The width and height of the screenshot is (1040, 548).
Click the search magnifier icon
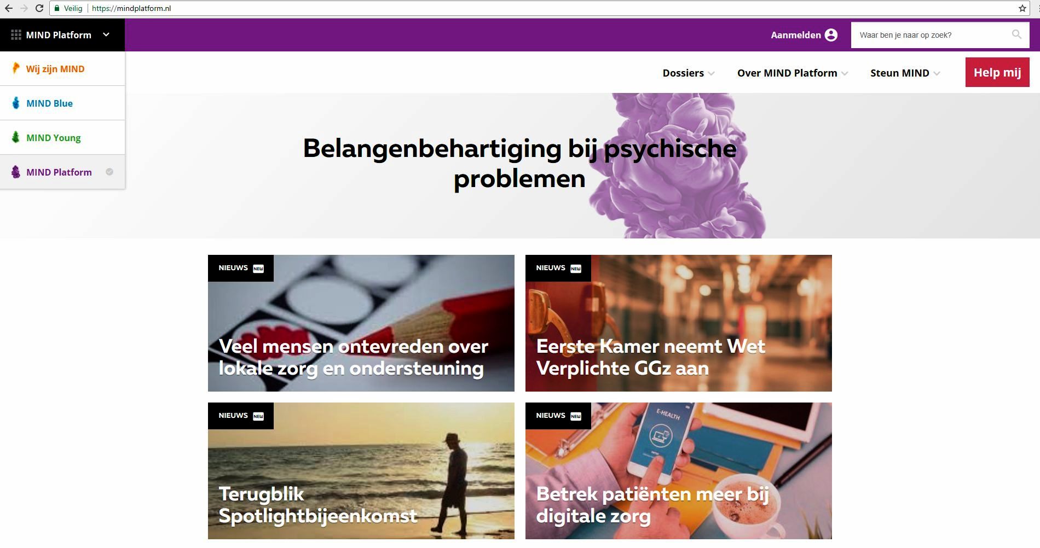point(1016,34)
